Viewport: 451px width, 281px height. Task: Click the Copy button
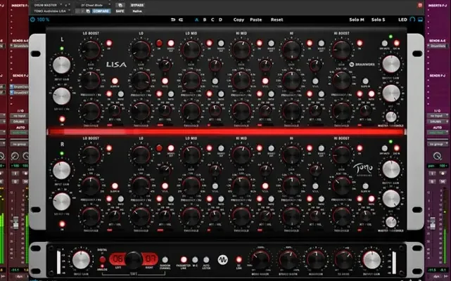coord(239,20)
